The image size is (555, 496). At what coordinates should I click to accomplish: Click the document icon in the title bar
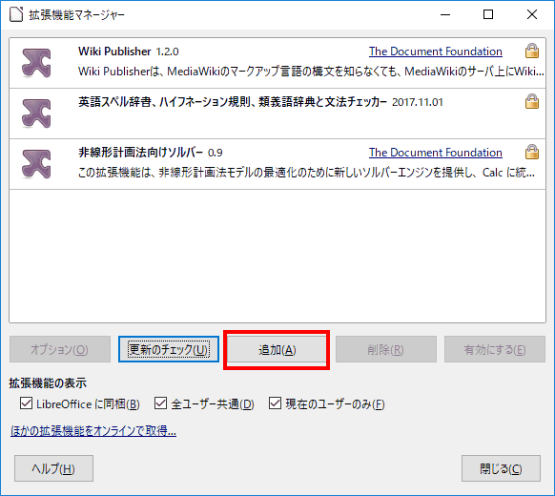pos(16,14)
